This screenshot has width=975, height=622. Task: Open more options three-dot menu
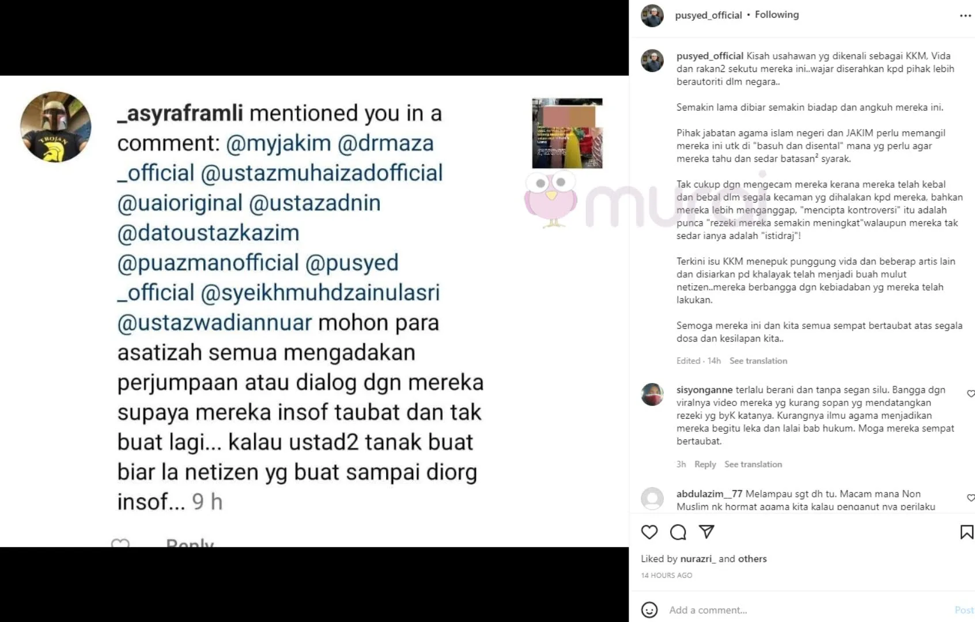pos(965,16)
